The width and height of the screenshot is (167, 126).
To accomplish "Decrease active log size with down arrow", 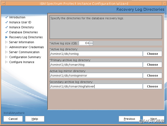I will tap(91, 44).
